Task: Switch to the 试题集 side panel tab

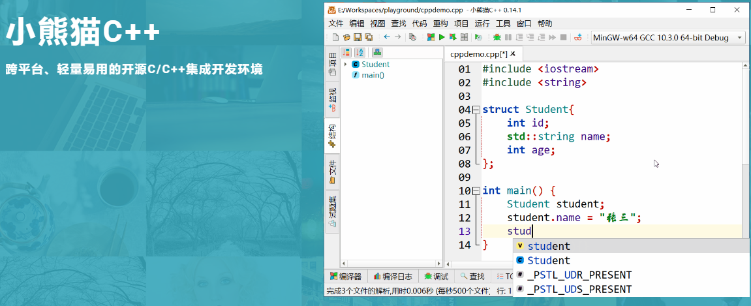Action: [331, 211]
